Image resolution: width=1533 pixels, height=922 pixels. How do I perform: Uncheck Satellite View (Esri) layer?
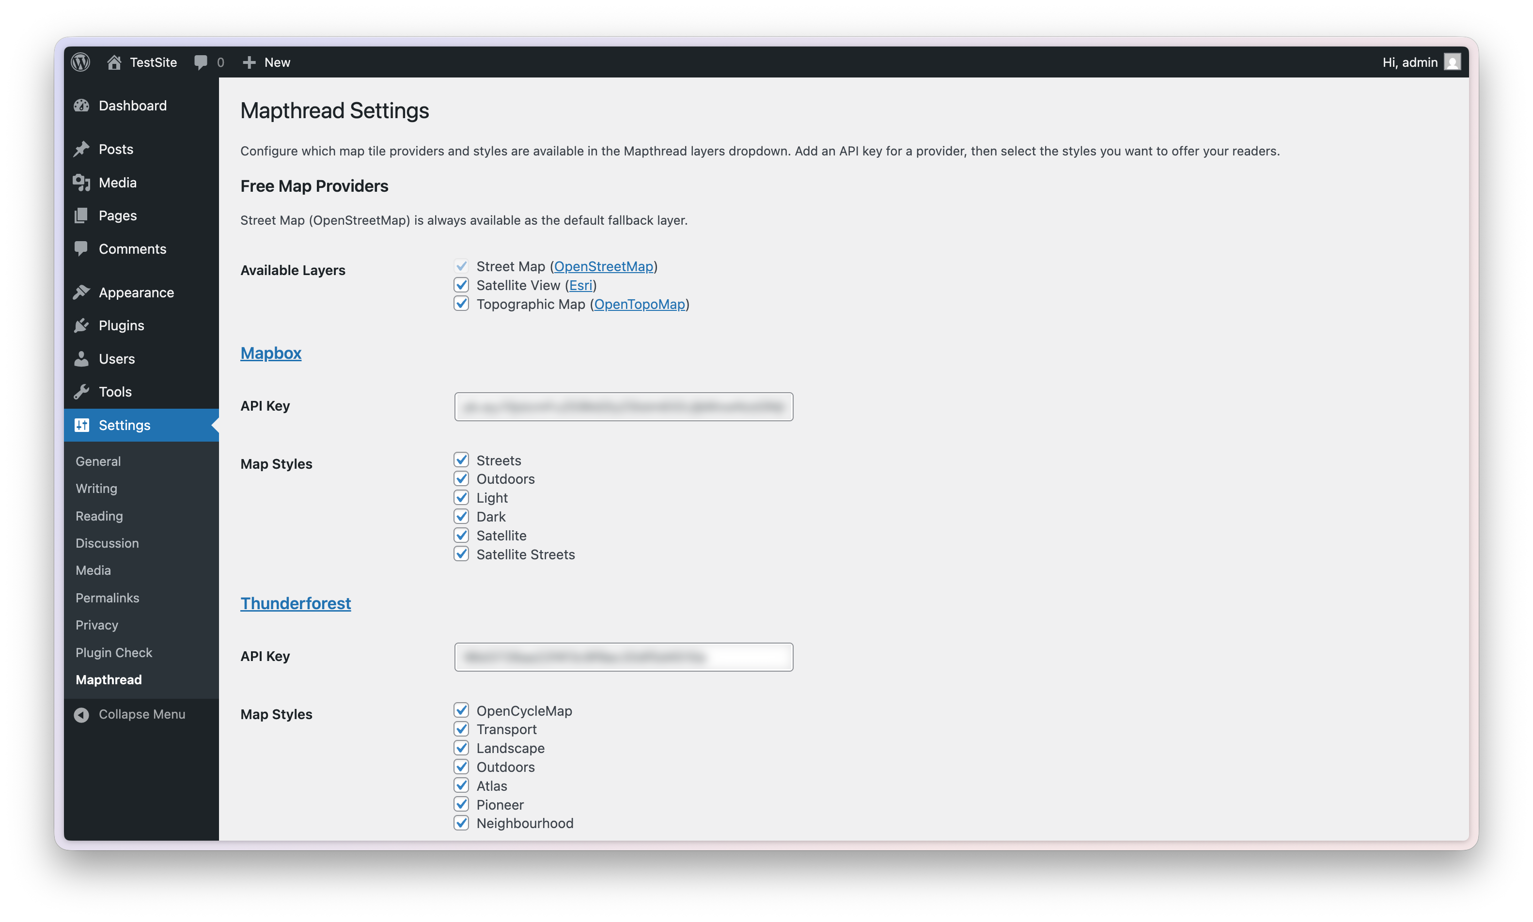click(461, 285)
